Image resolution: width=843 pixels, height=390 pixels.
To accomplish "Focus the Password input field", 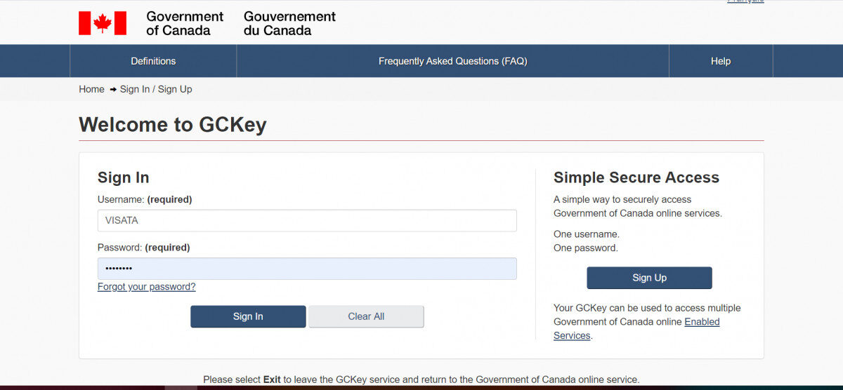I will (x=307, y=269).
